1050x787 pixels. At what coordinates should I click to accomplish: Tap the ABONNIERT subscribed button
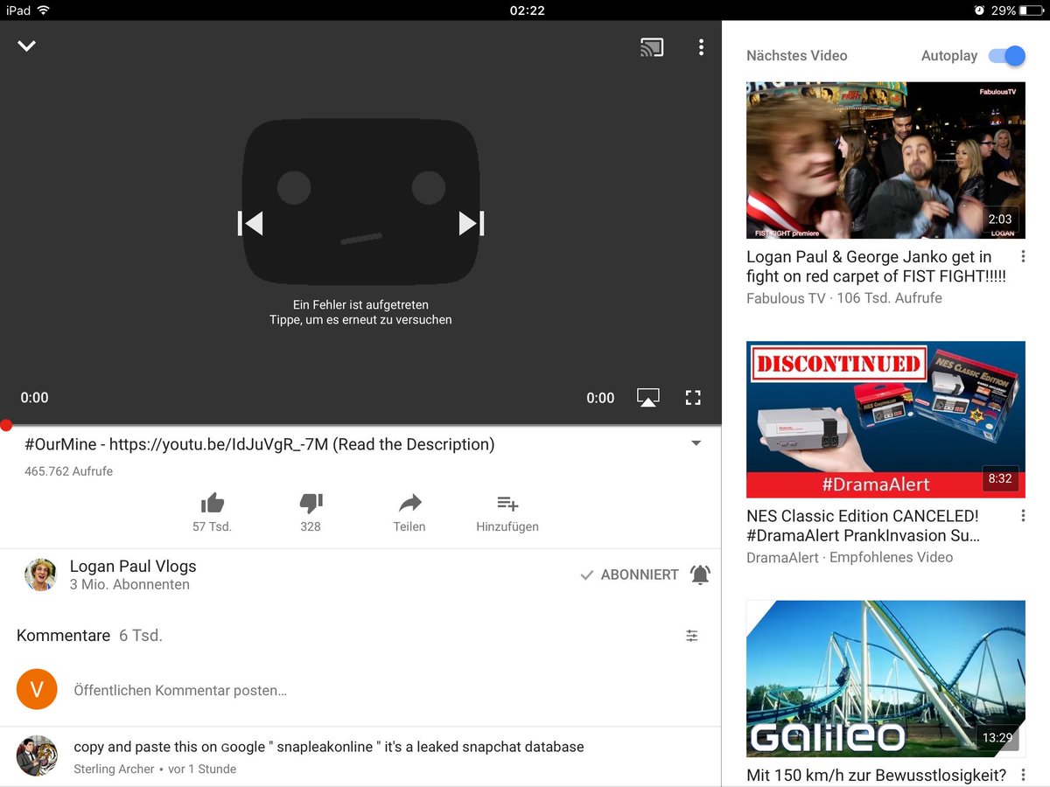click(x=630, y=575)
